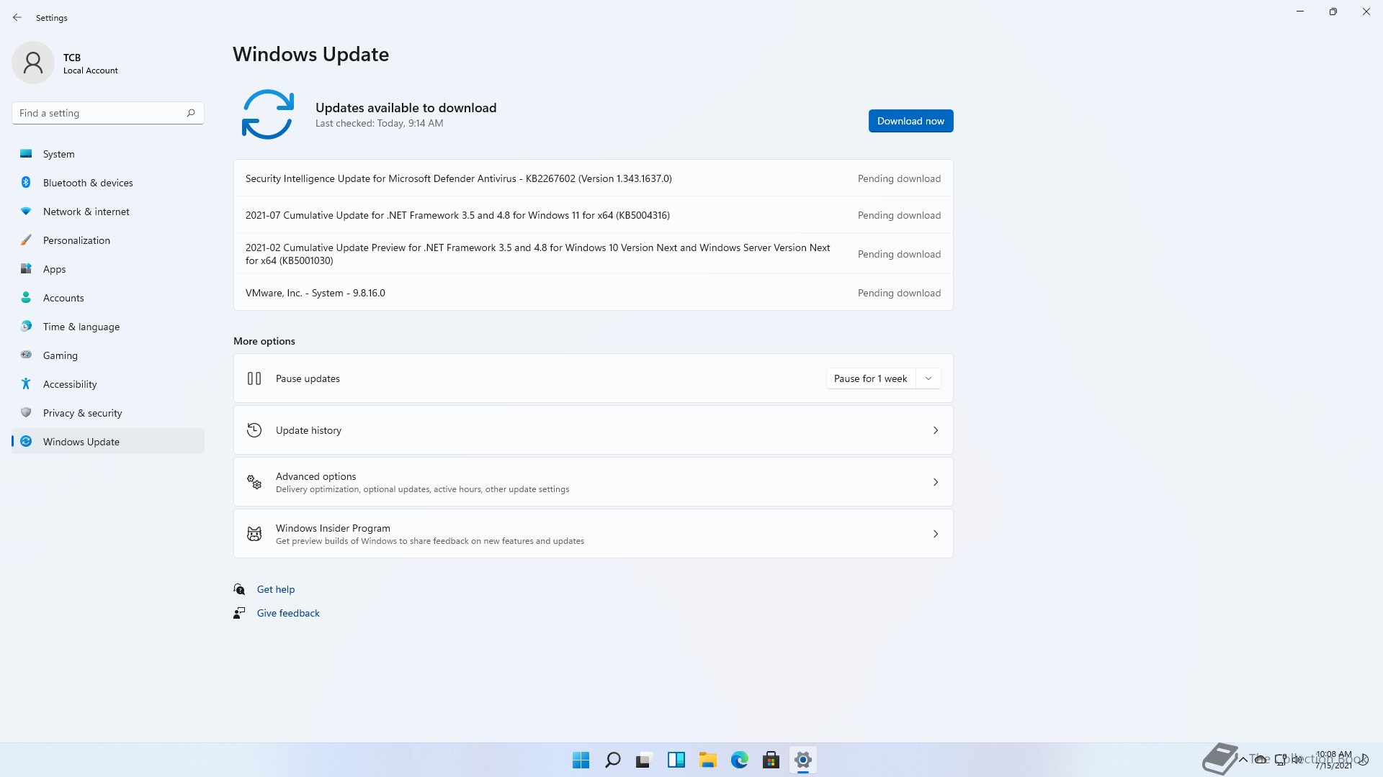Click the TCB user account avatar
1383x777 pixels.
tap(33, 63)
